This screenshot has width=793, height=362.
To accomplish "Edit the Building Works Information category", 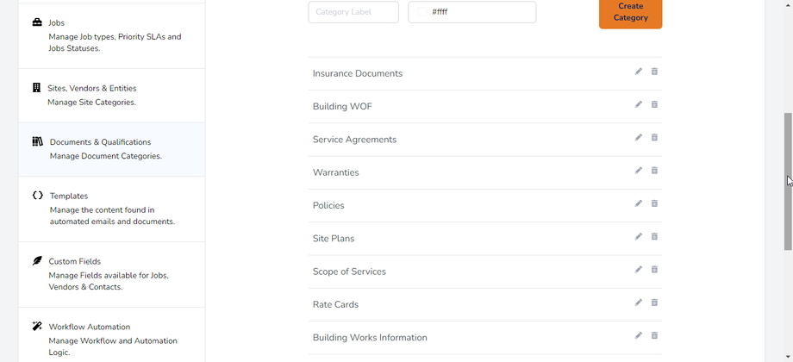I will pyautogui.click(x=638, y=335).
